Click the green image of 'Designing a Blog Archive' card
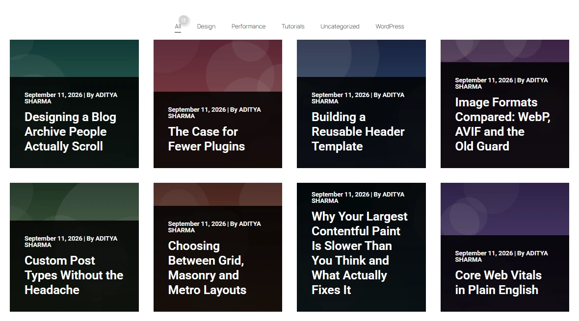The image size is (579, 321). click(74, 58)
